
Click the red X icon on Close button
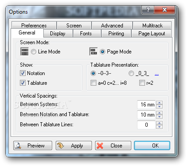(100, 146)
